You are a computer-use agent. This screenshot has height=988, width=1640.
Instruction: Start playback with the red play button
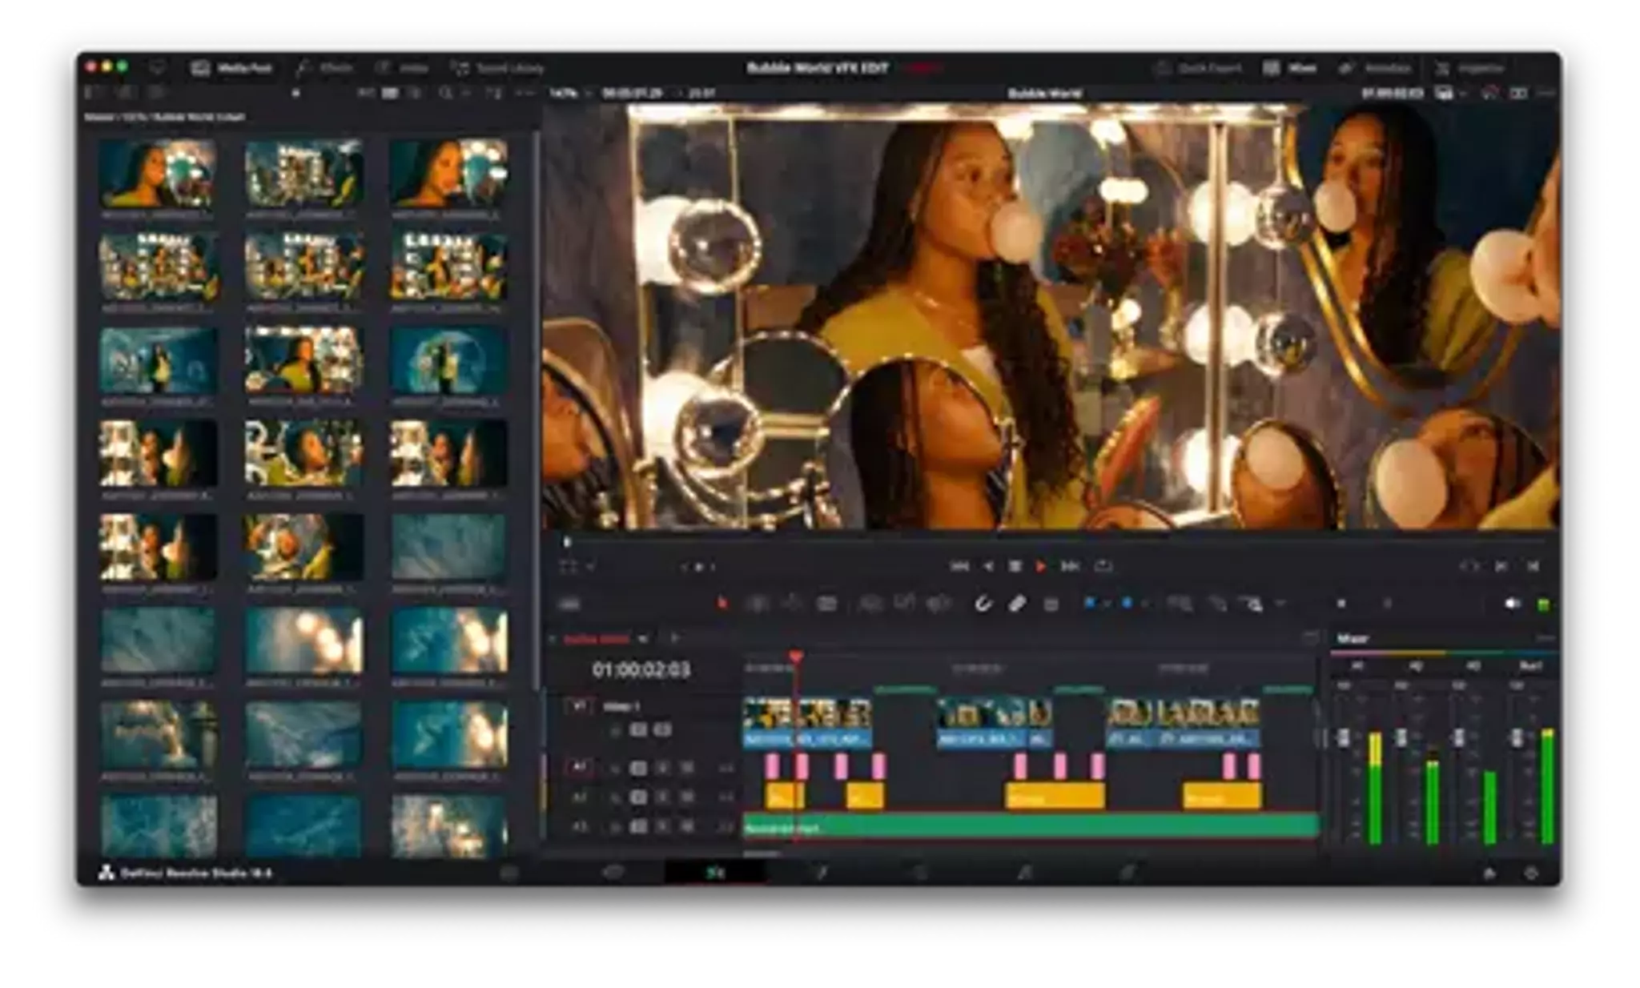(x=1041, y=566)
